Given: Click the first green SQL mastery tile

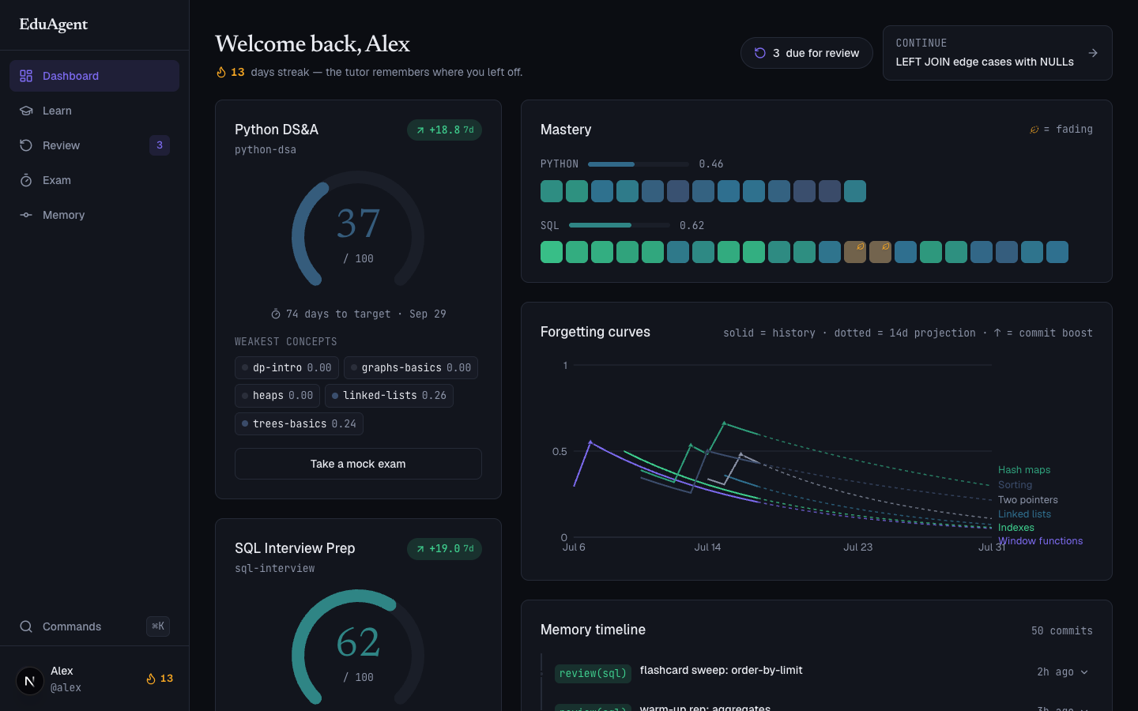Looking at the screenshot, I should pyautogui.click(x=552, y=252).
